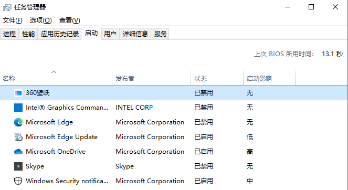Image resolution: width=348 pixels, height=190 pixels.
Task: Open the 应用历史记录 tab
Action: coord(59,34)
